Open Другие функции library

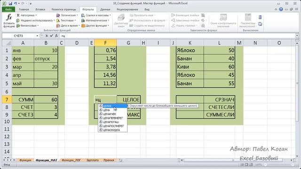coord(95,25)
